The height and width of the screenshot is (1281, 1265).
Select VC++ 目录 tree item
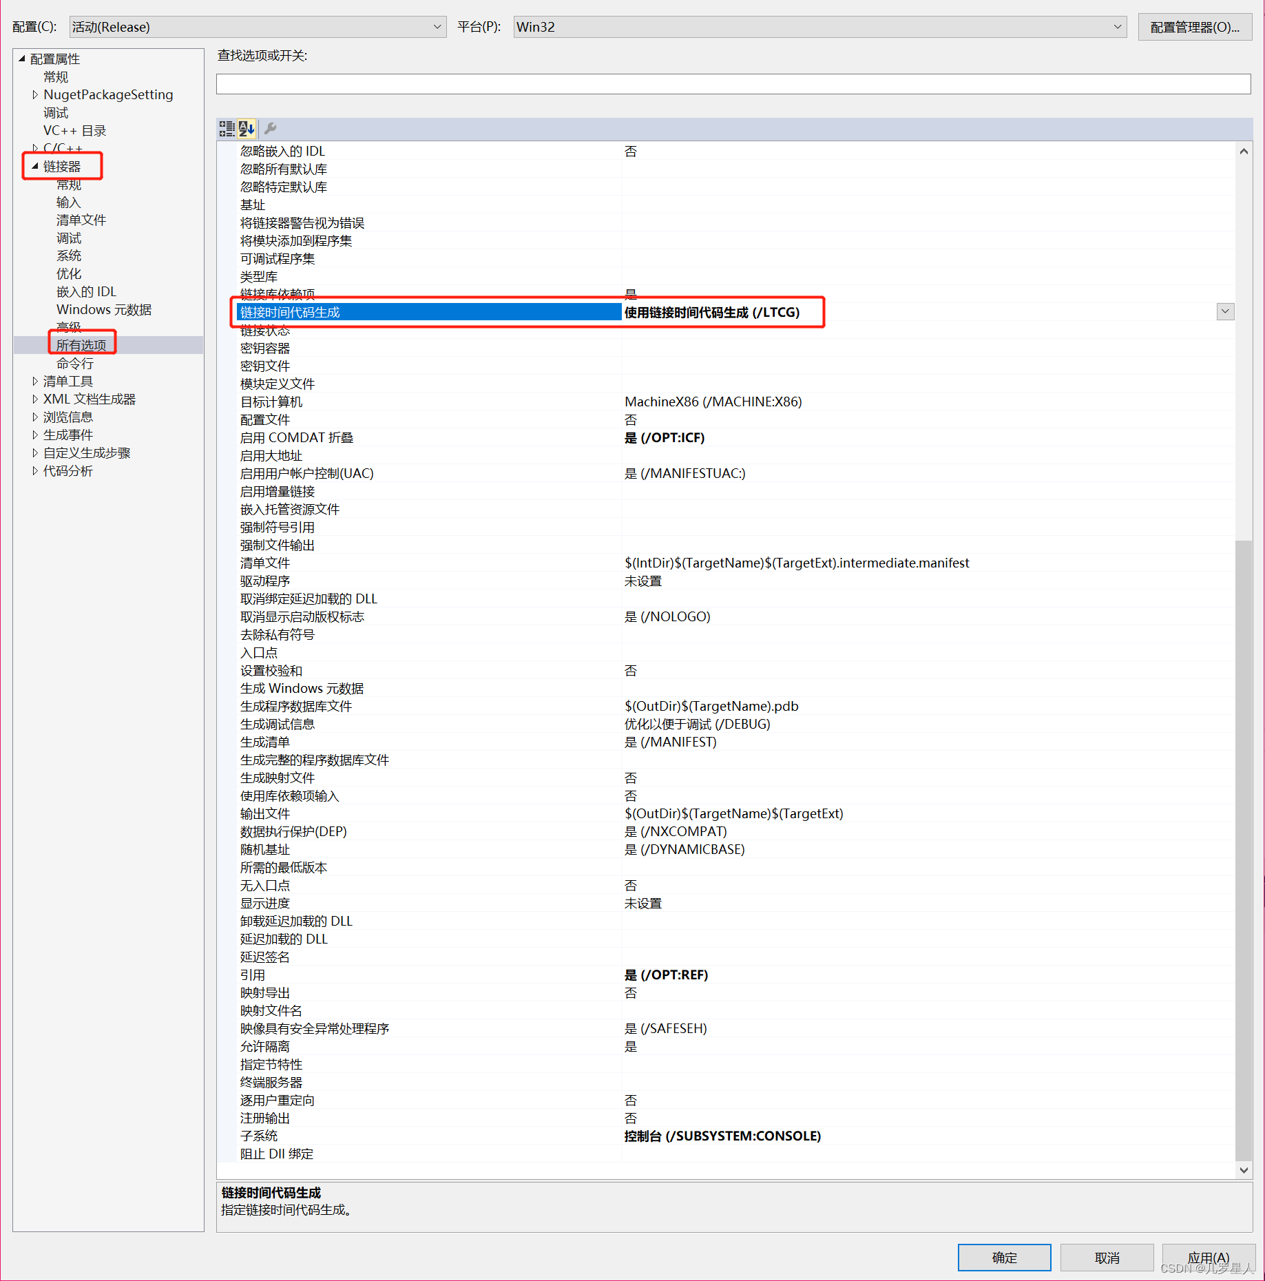pos(75,130)
